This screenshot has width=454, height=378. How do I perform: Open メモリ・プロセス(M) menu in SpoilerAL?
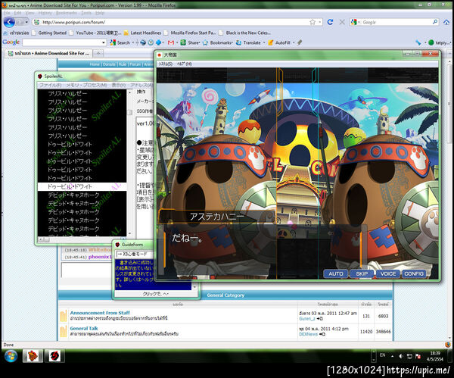point(86,86)
